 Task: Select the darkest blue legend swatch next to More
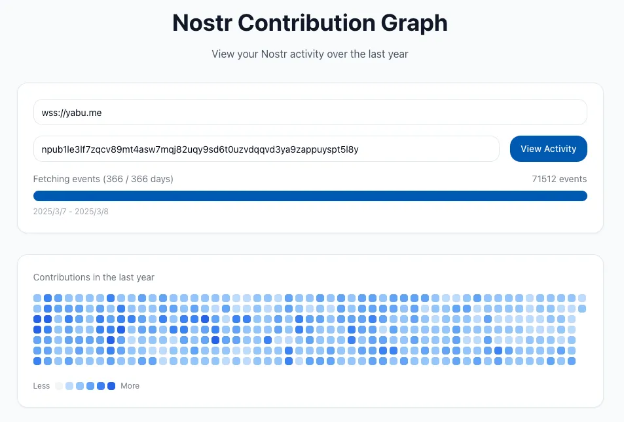coord(111,386)
